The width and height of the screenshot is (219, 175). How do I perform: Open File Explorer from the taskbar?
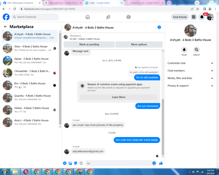click(x=15, y=172)
